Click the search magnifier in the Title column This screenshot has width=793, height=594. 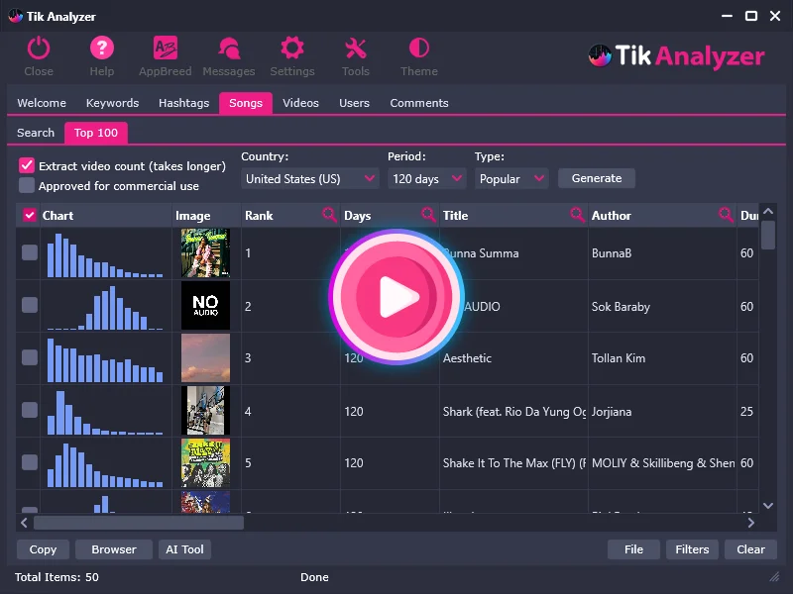click(x=577, y=215)
